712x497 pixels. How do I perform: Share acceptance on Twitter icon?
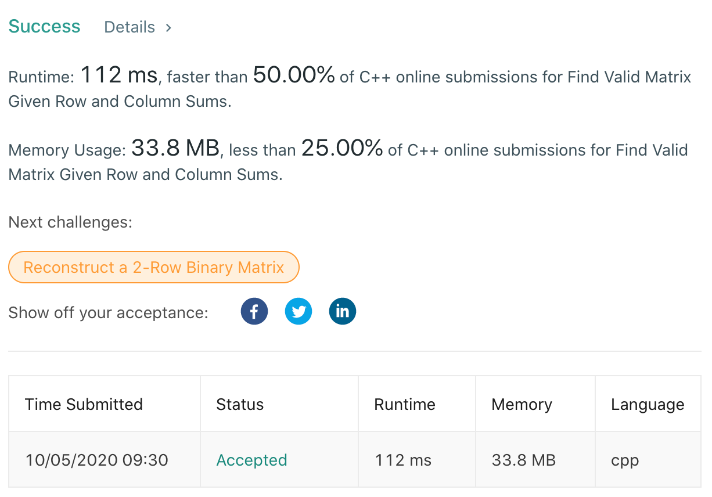[x=299, y=311]
